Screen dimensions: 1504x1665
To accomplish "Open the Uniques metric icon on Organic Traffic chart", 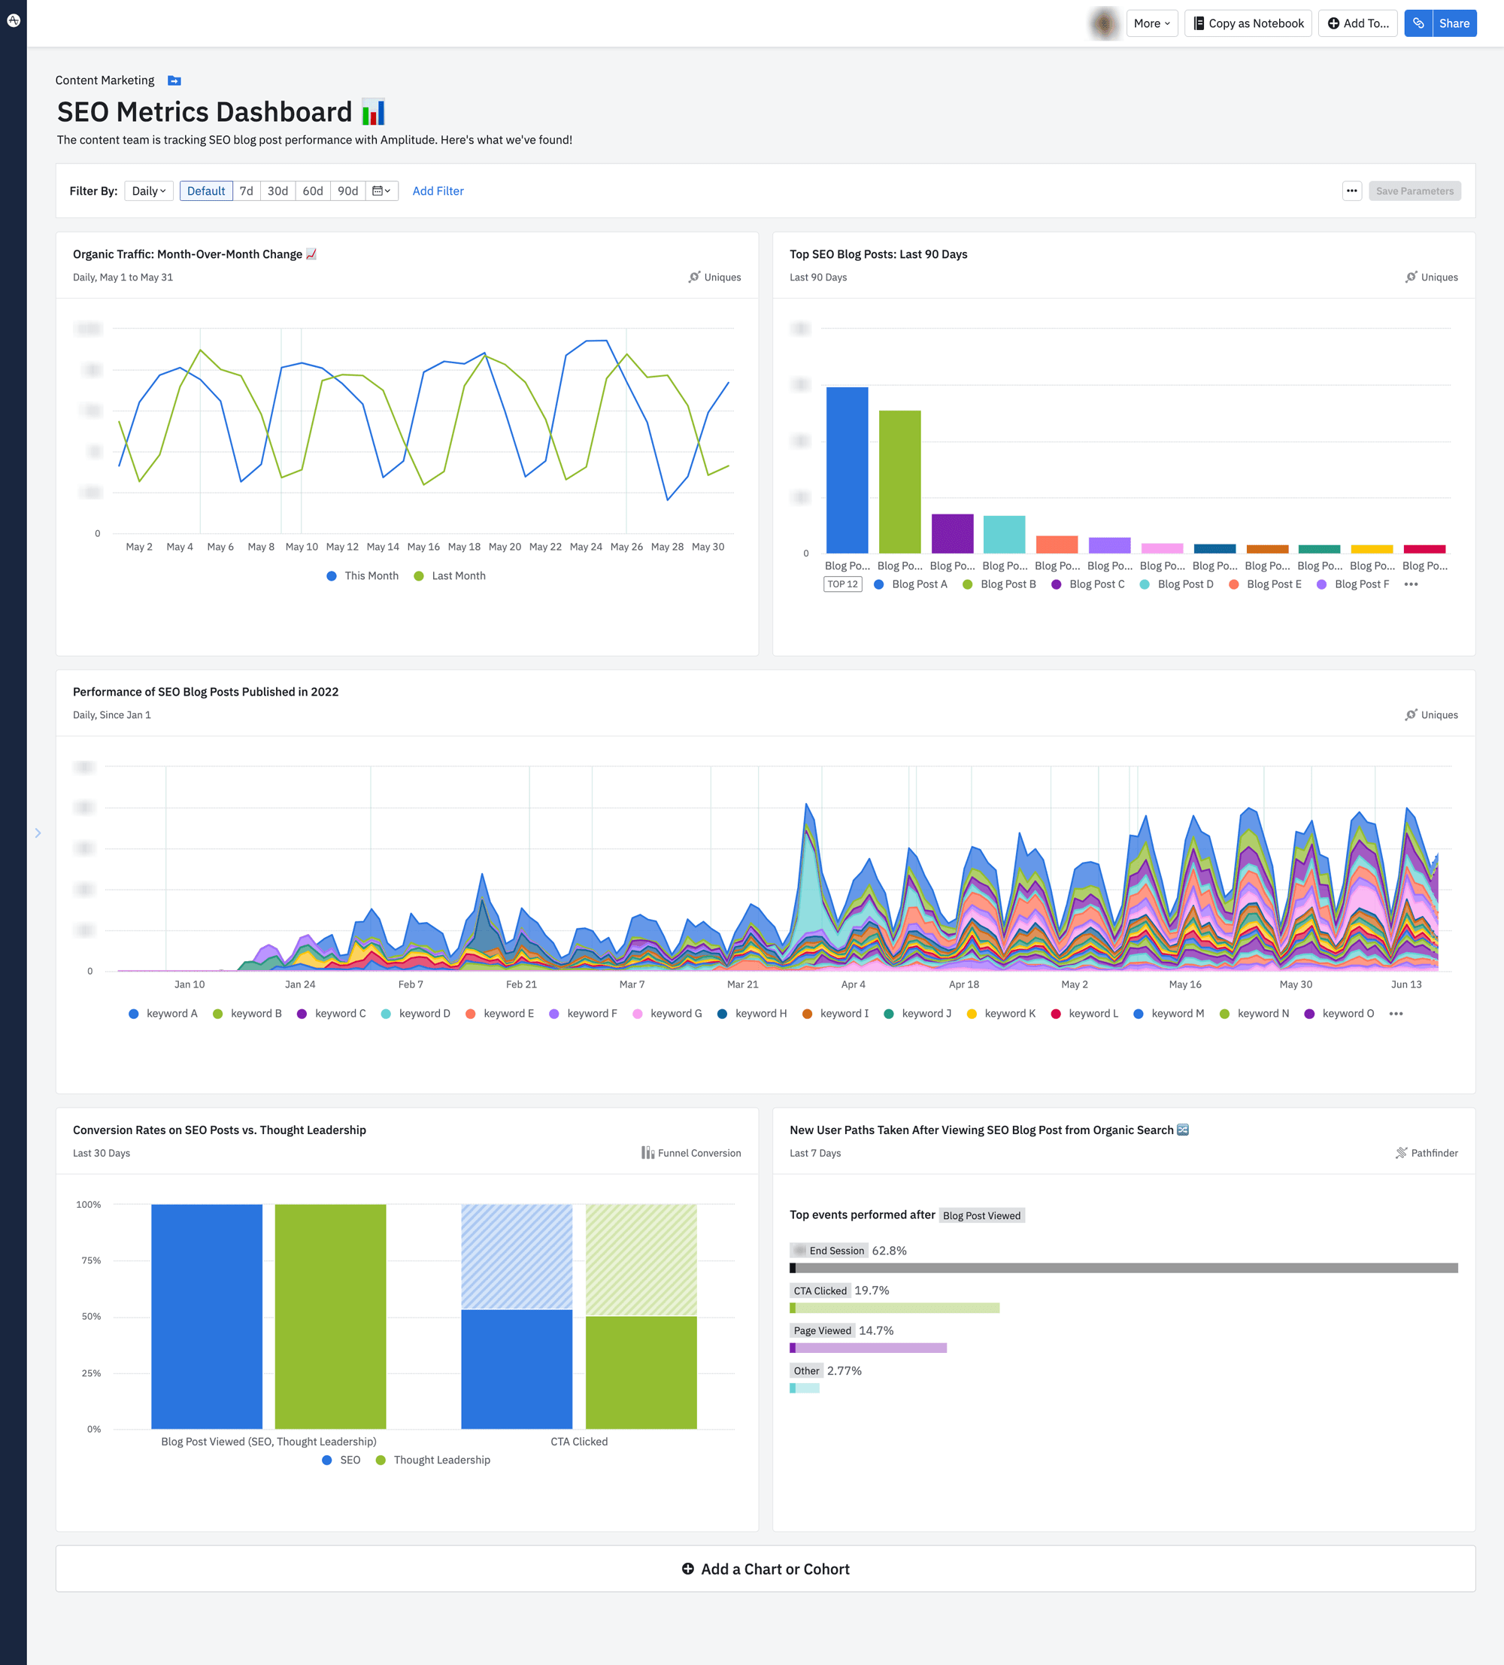I will coord(695,277).
